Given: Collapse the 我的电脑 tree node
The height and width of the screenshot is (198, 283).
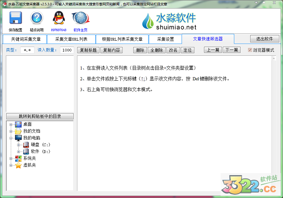Looking at the screenshot, I should (x=11, y=138).
